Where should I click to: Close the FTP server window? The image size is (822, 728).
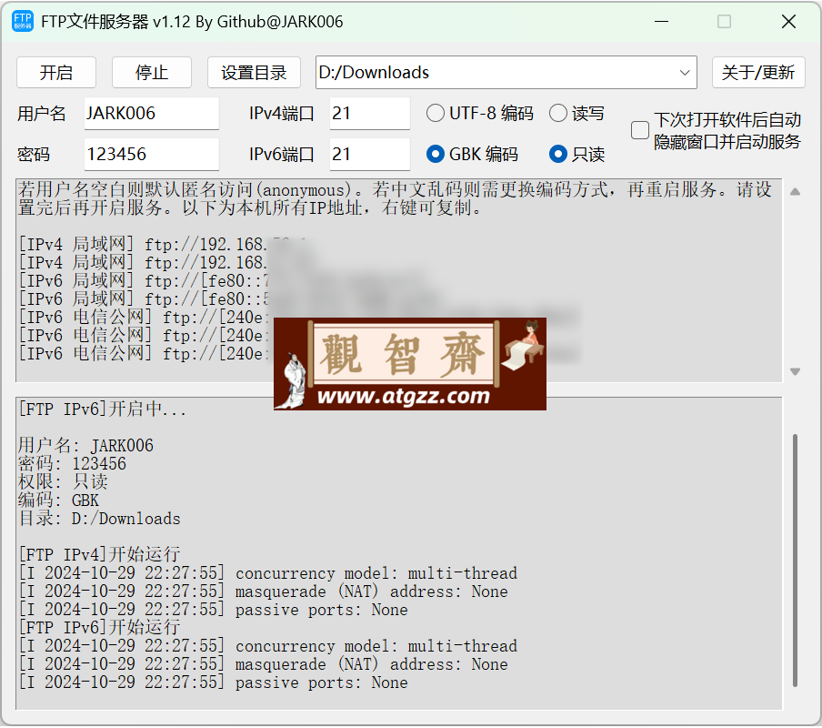coord(788,22)
